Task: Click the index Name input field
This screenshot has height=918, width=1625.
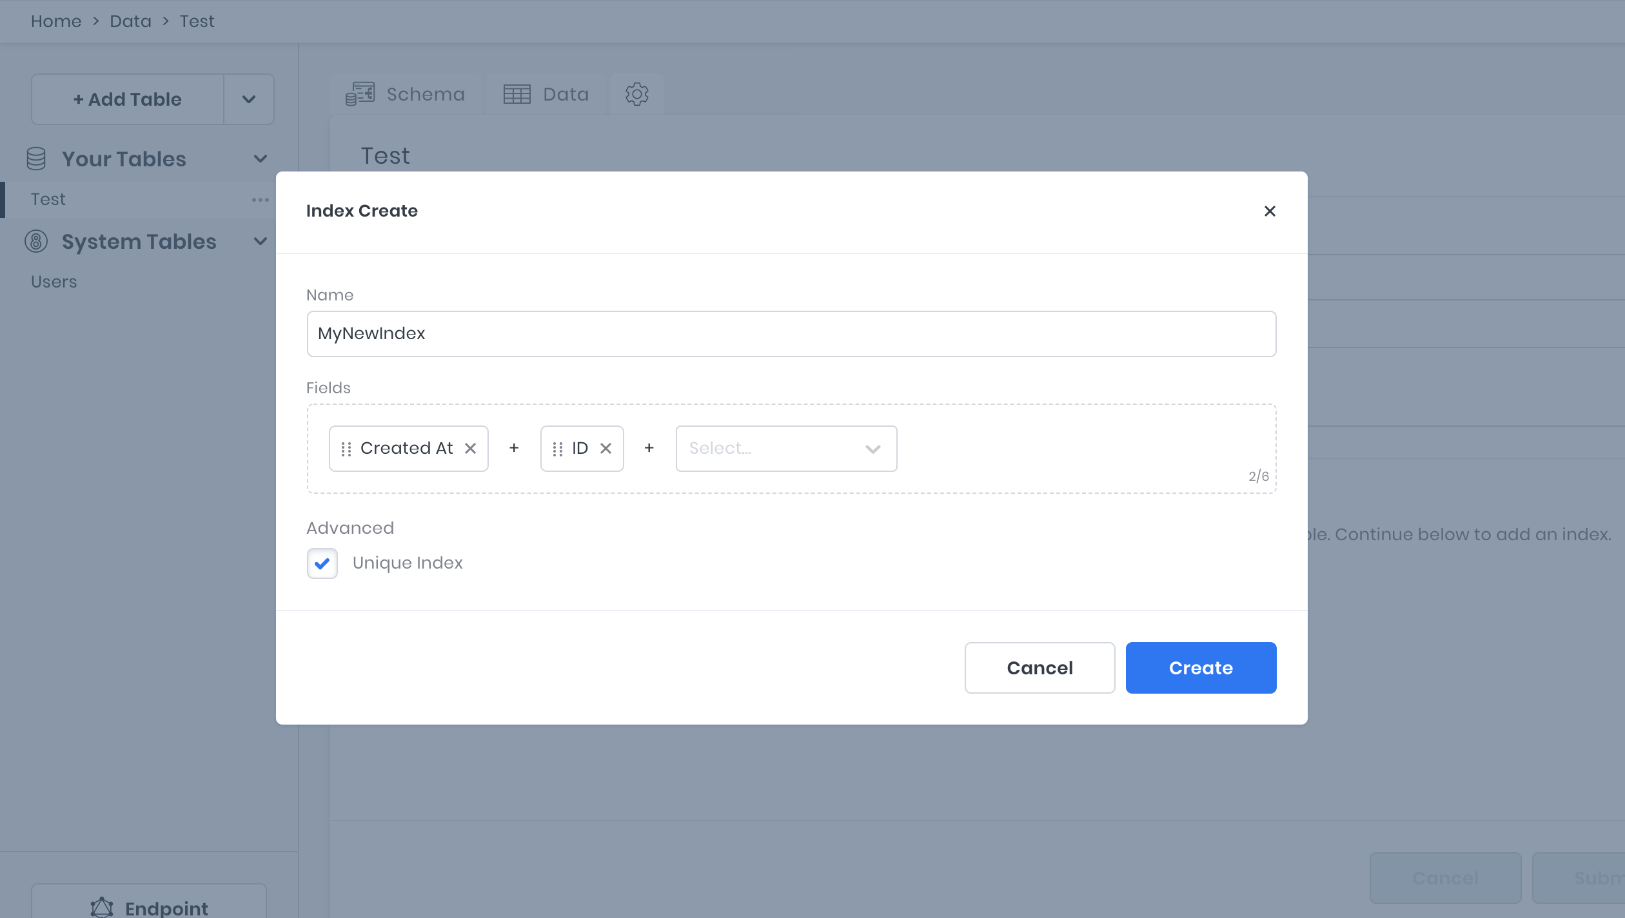Action: pyautogui.click(x=791, y=334)
